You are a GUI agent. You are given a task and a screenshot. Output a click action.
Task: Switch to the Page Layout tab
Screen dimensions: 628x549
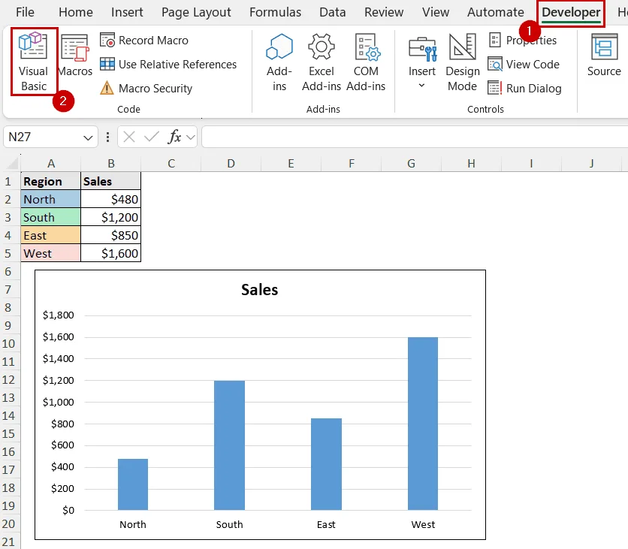tap(196, 13)
